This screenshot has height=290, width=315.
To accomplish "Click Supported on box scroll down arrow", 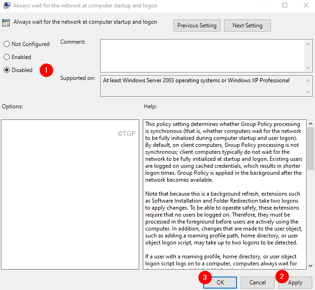I will point(308,92).
